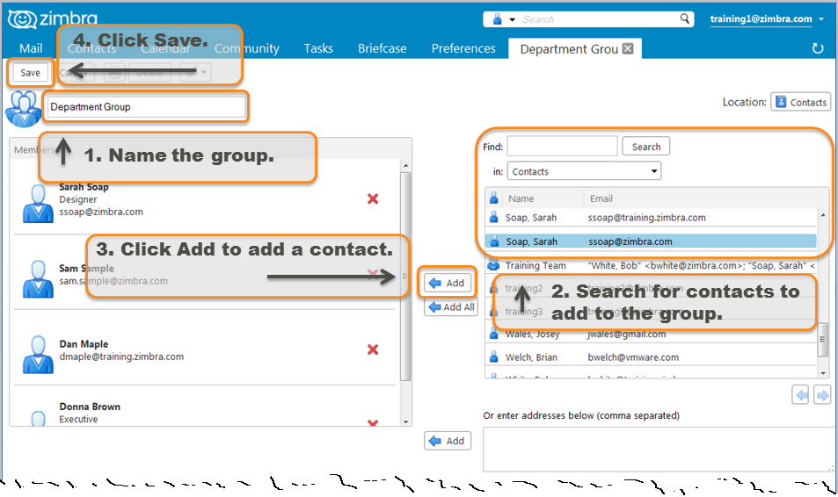
Task: Open the Preferences tab
Action: tap(463, 48)
